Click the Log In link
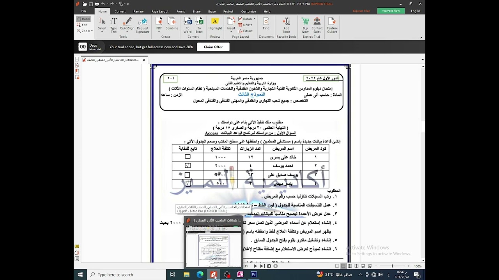This screenshot has height=280, width=499. pos(416,11)
